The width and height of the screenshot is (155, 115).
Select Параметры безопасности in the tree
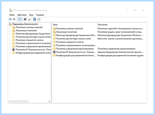click(25, 24)
